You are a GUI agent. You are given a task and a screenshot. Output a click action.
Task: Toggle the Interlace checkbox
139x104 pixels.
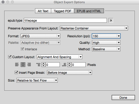click(22, 49)
